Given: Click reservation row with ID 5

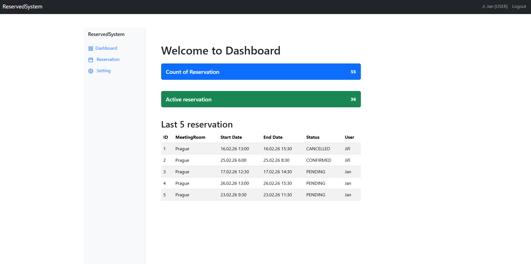Looking at the screenshot, I should [x=261, y=195].
